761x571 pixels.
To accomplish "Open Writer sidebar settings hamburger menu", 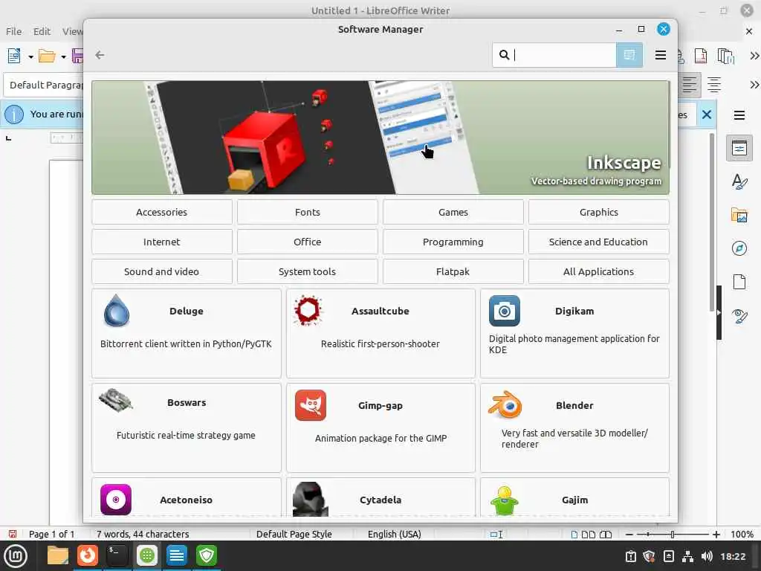I will [739, 115].
